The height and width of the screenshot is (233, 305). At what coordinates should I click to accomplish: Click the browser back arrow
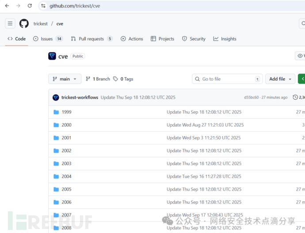(7, 6)
